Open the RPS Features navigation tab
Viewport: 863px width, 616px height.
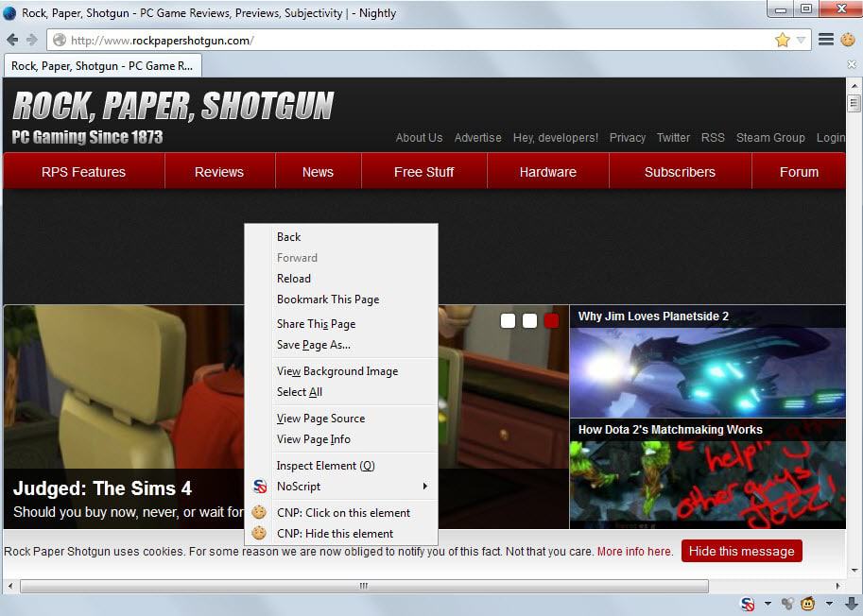coord(84,172)
